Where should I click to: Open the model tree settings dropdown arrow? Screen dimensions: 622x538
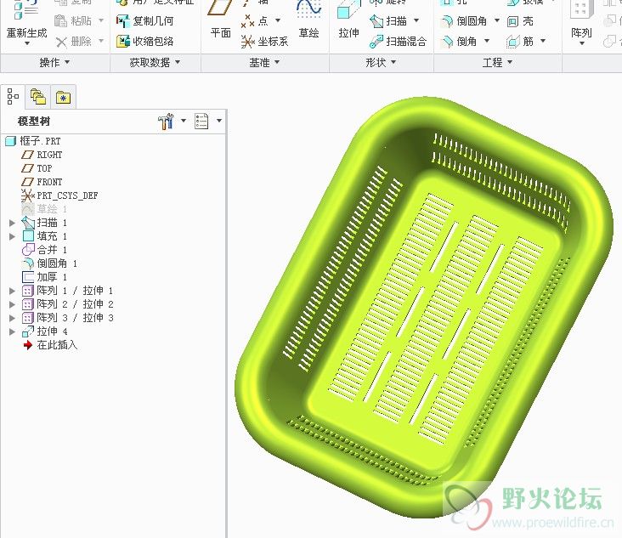tap(184, 121)
